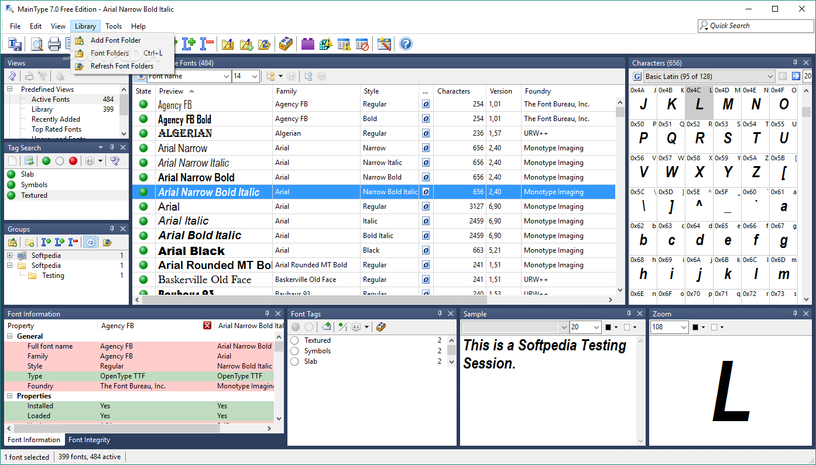Image resolution: width=816 pixels, height=465 pixels.
Task: Click Refresh Font Folders icon in main toolbar
Action: pyautogui.click(x=265, y=44)
